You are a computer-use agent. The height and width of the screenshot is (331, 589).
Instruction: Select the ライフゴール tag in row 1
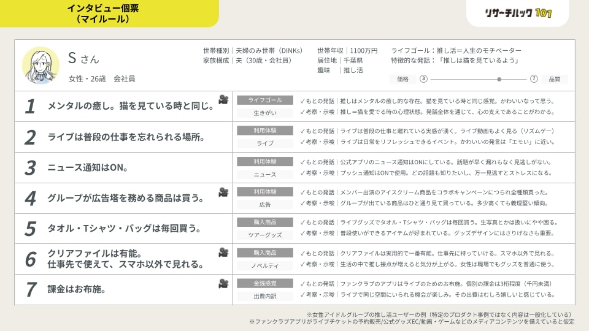(x=265, y=100)
